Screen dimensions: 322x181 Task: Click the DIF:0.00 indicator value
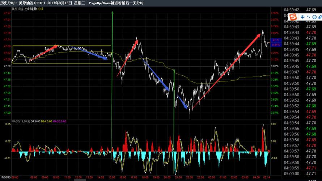pyautogui.click(x=37, y=121)
